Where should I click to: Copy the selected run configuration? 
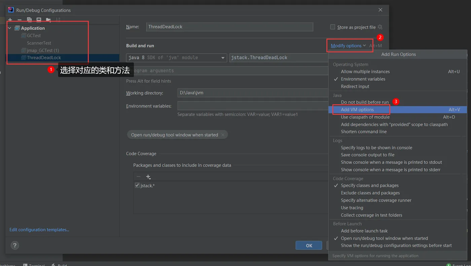(29, 20)
